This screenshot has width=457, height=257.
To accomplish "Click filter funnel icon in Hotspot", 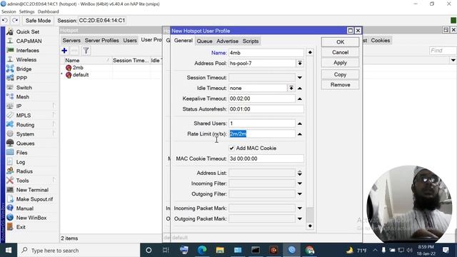I will (86, 51).
